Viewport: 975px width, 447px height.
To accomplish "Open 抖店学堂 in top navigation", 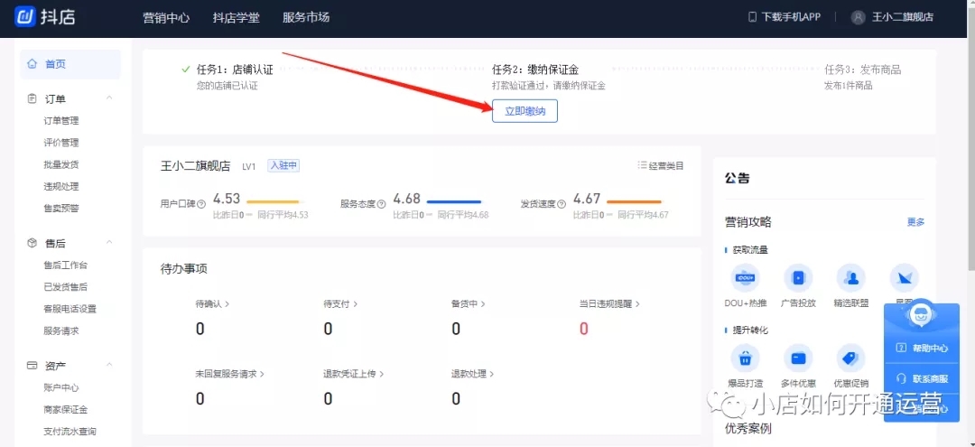I will tap(236, 17).
